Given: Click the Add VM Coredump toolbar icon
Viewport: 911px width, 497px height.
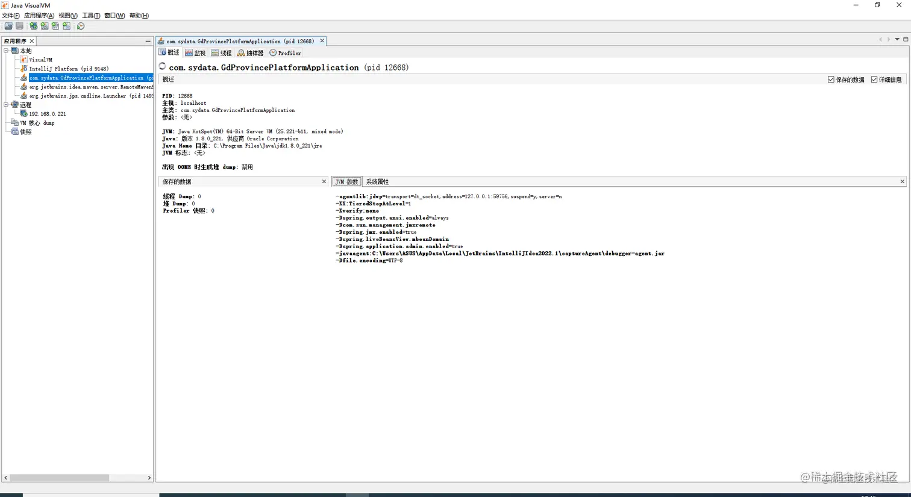Looking at the screenshot, I should pos(55,26).
